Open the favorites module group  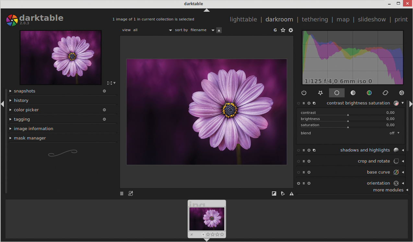320,93
